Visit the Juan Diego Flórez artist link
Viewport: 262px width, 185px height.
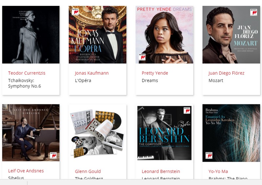[226, 73]
